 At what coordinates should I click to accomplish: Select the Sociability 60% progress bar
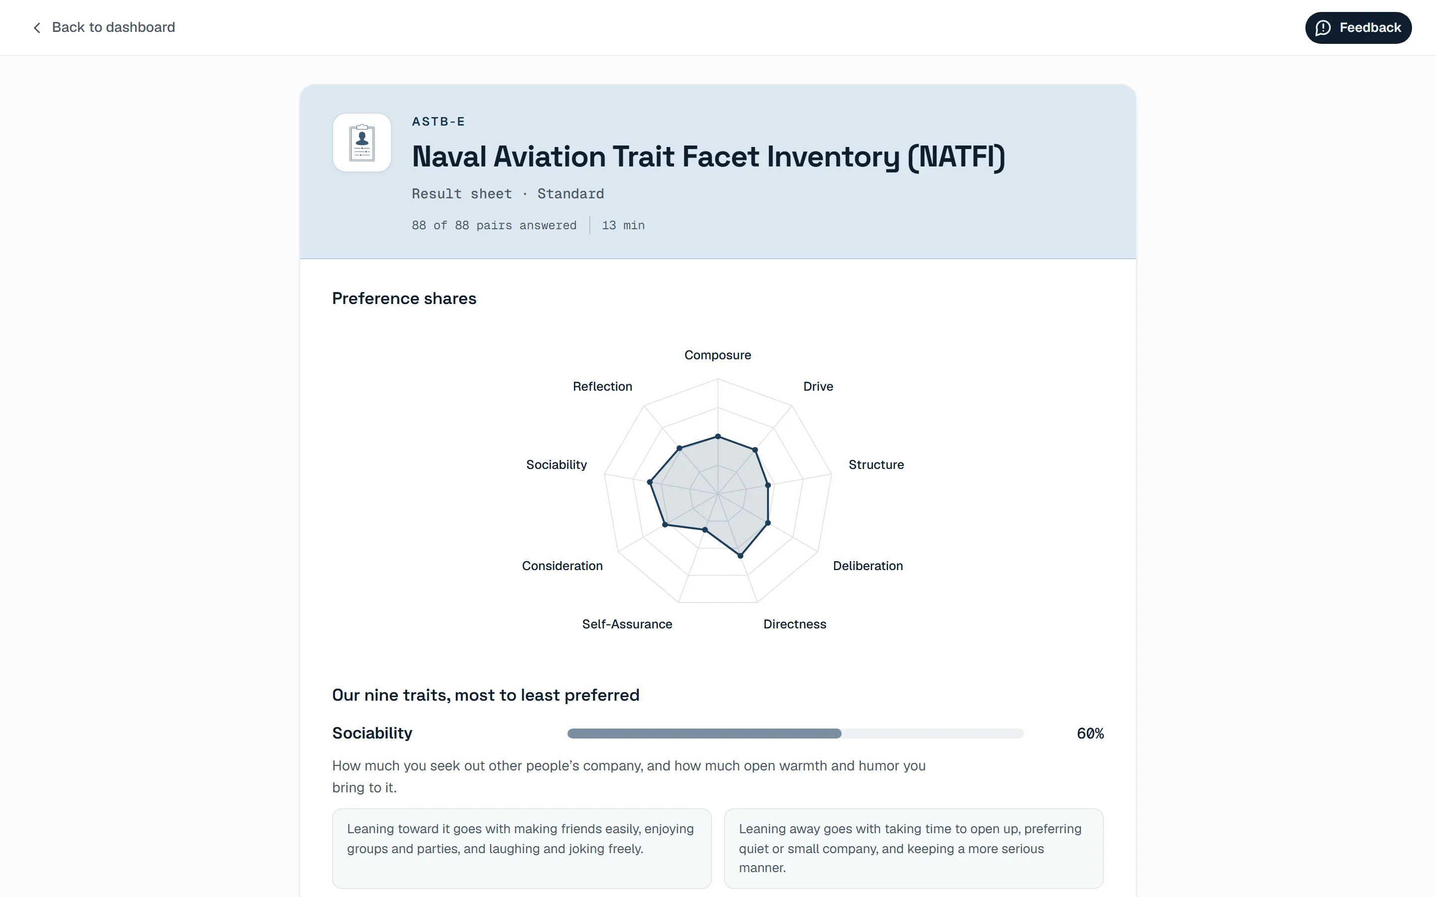pyautogui.click(x=795, y=733)
